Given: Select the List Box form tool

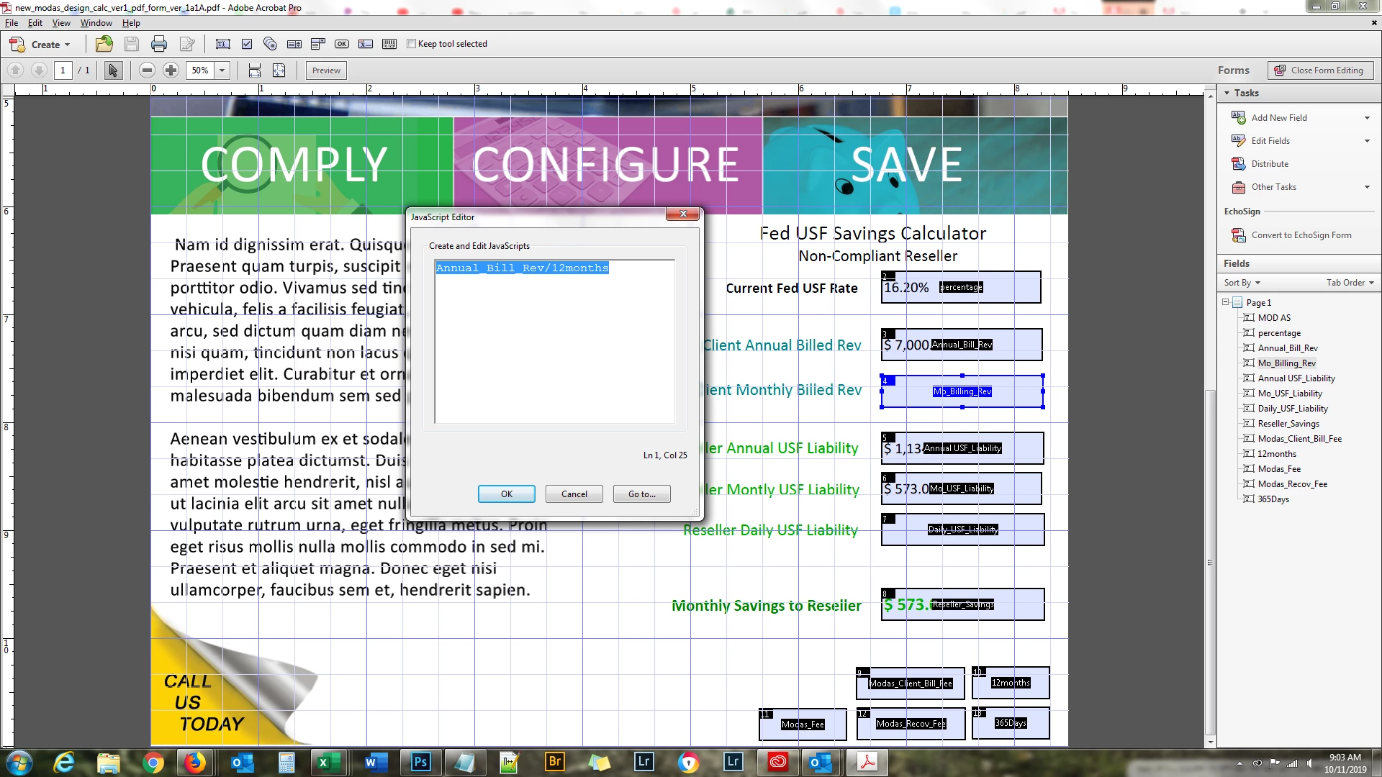Looking at the screenshot, I should [294, 44].
